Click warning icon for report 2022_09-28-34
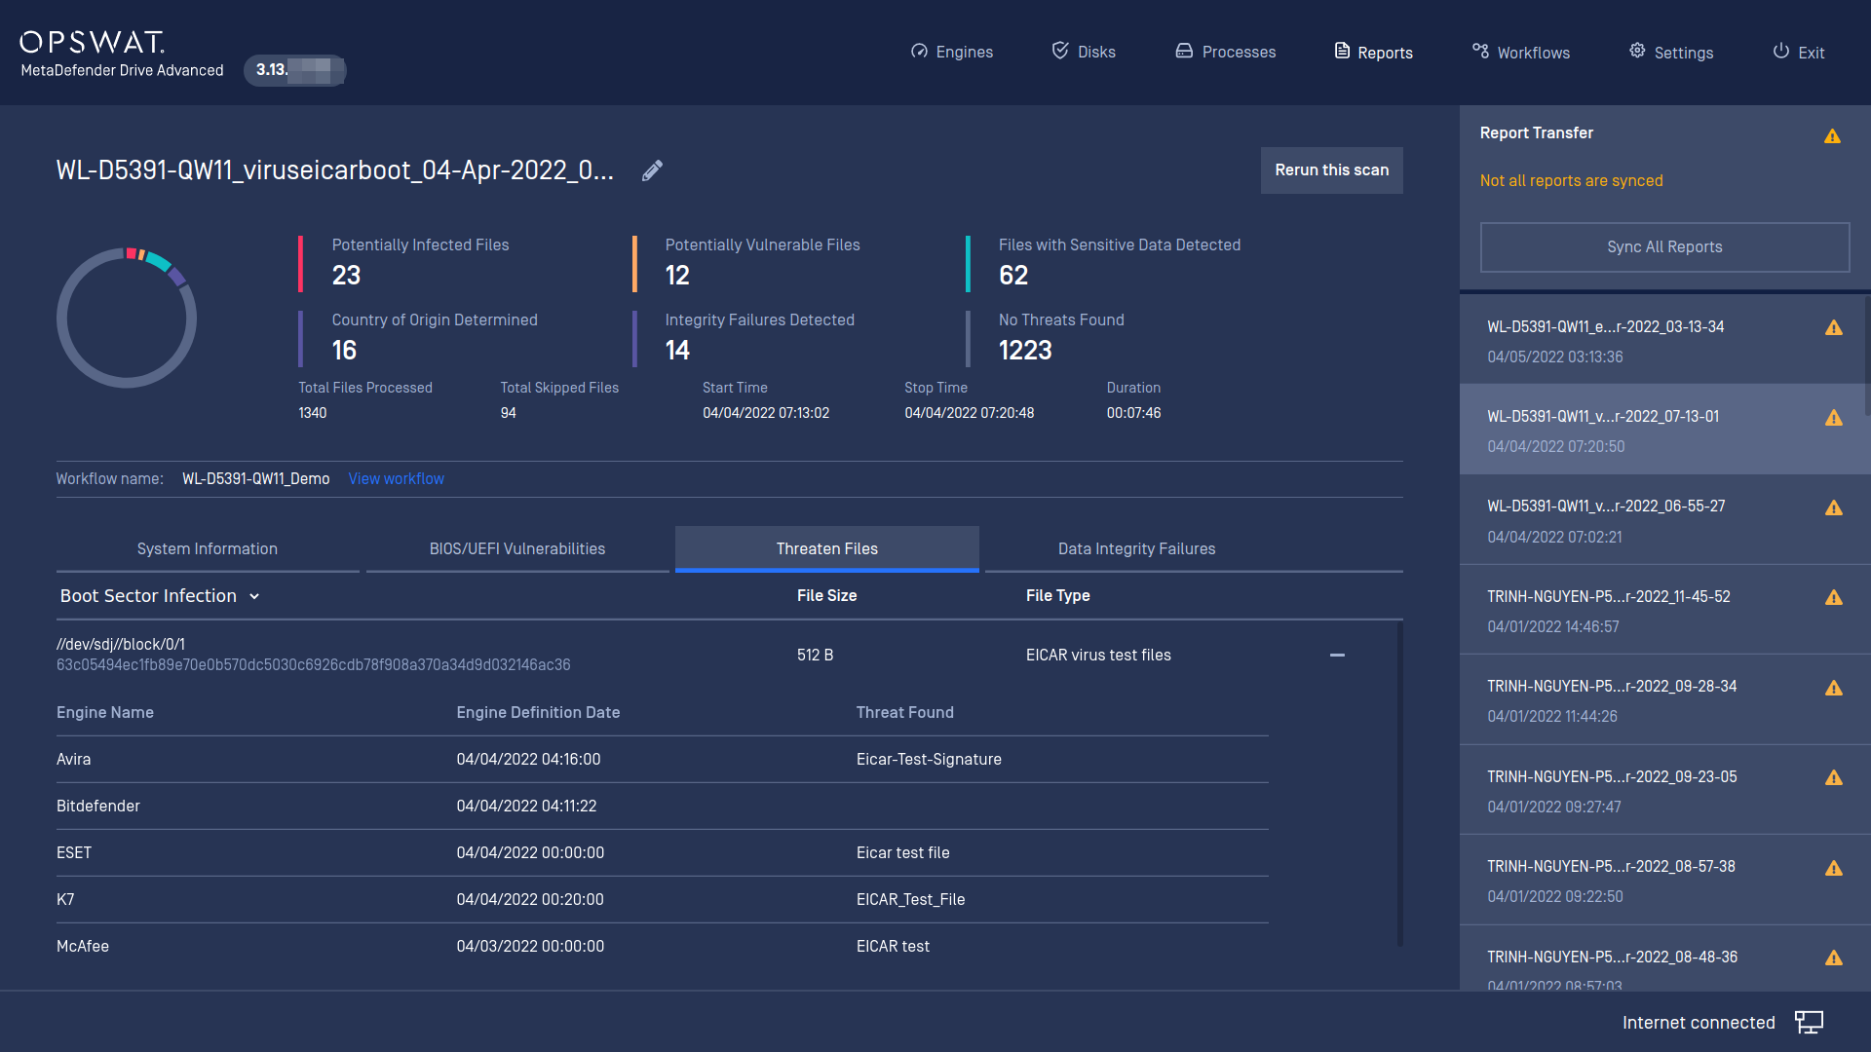This screenshot has height=1052, width=1871. pos(1834,689)
